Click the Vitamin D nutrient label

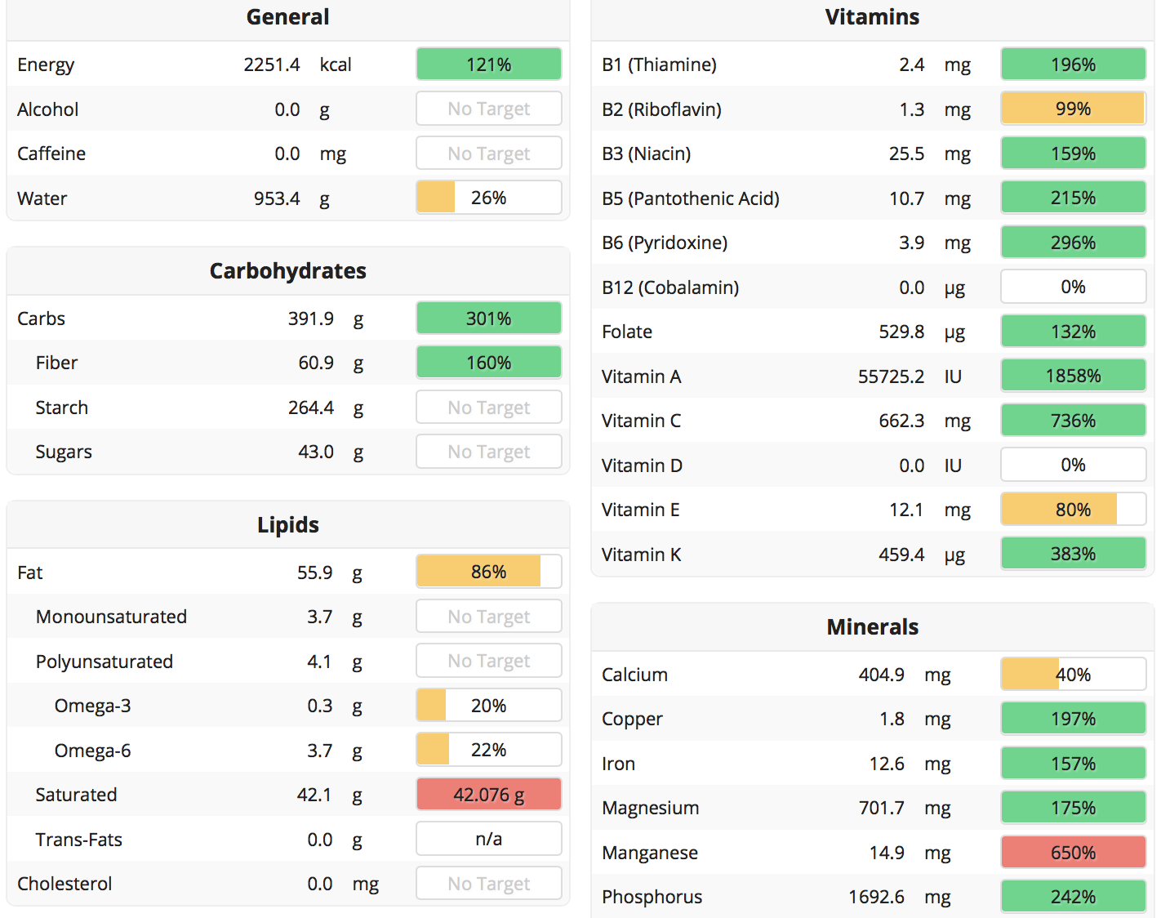[x=642, y=466]
